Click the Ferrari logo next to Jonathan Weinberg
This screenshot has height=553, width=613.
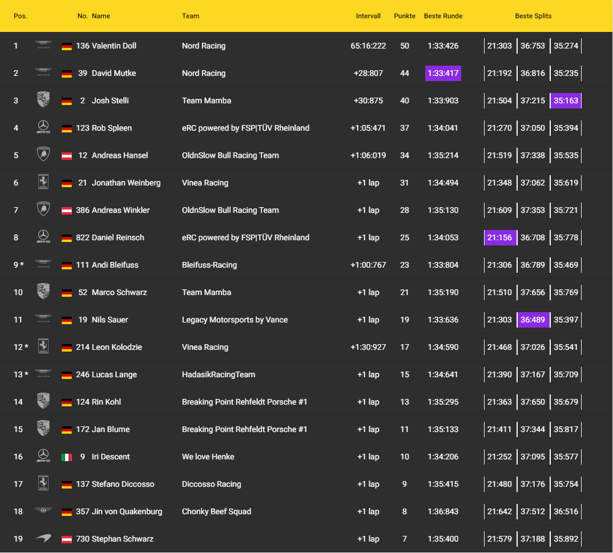coord(43,182)
